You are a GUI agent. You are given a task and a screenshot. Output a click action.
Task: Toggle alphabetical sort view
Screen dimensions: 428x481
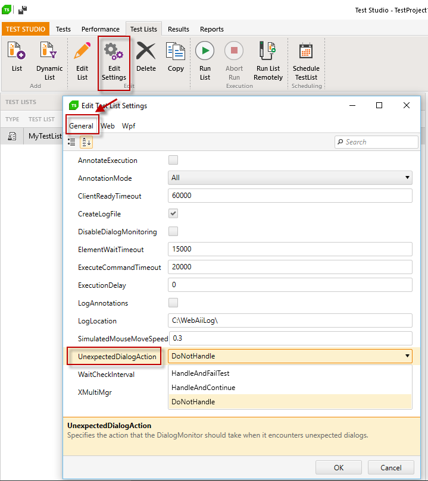coord(86,142)
